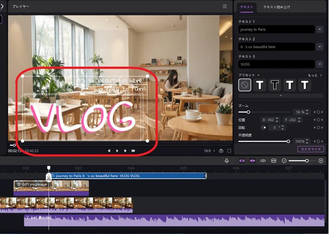Click the position X -302 field
Screen dimensions: 329x234
[x=270, y=120]
